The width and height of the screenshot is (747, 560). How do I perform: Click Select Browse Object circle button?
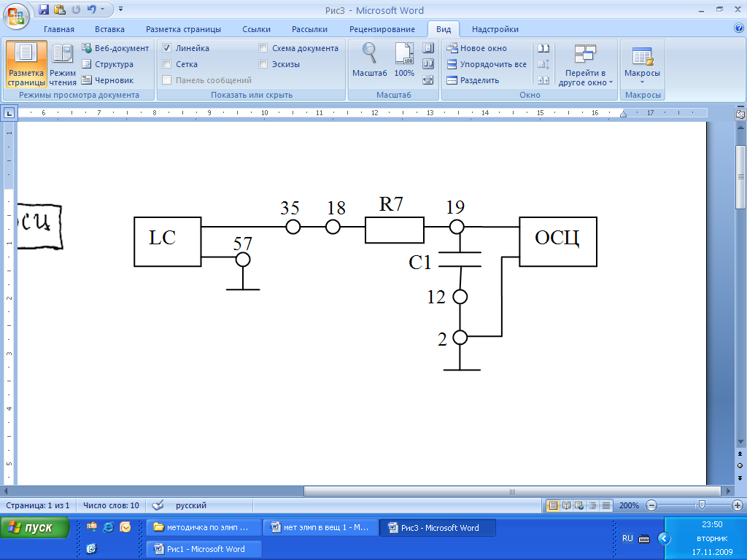coord(740,466)
